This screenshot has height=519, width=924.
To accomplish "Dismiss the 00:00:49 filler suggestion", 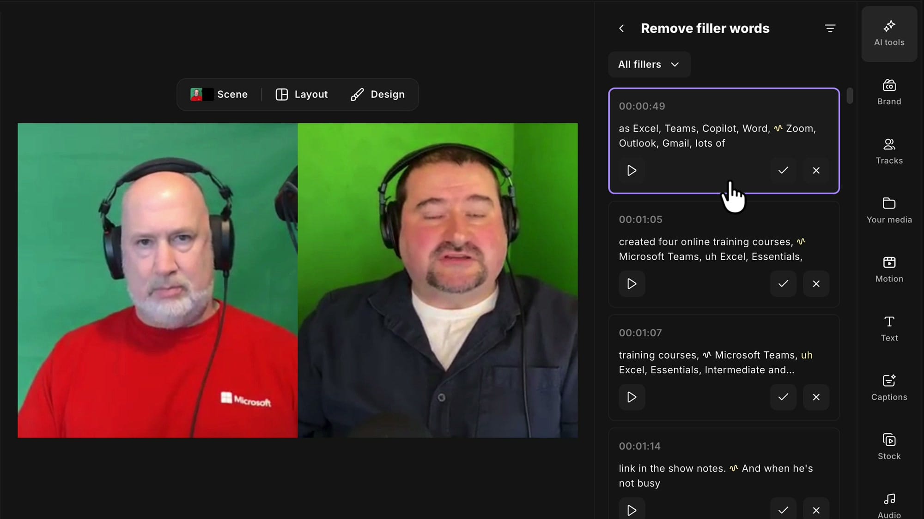I will [816, 171].
